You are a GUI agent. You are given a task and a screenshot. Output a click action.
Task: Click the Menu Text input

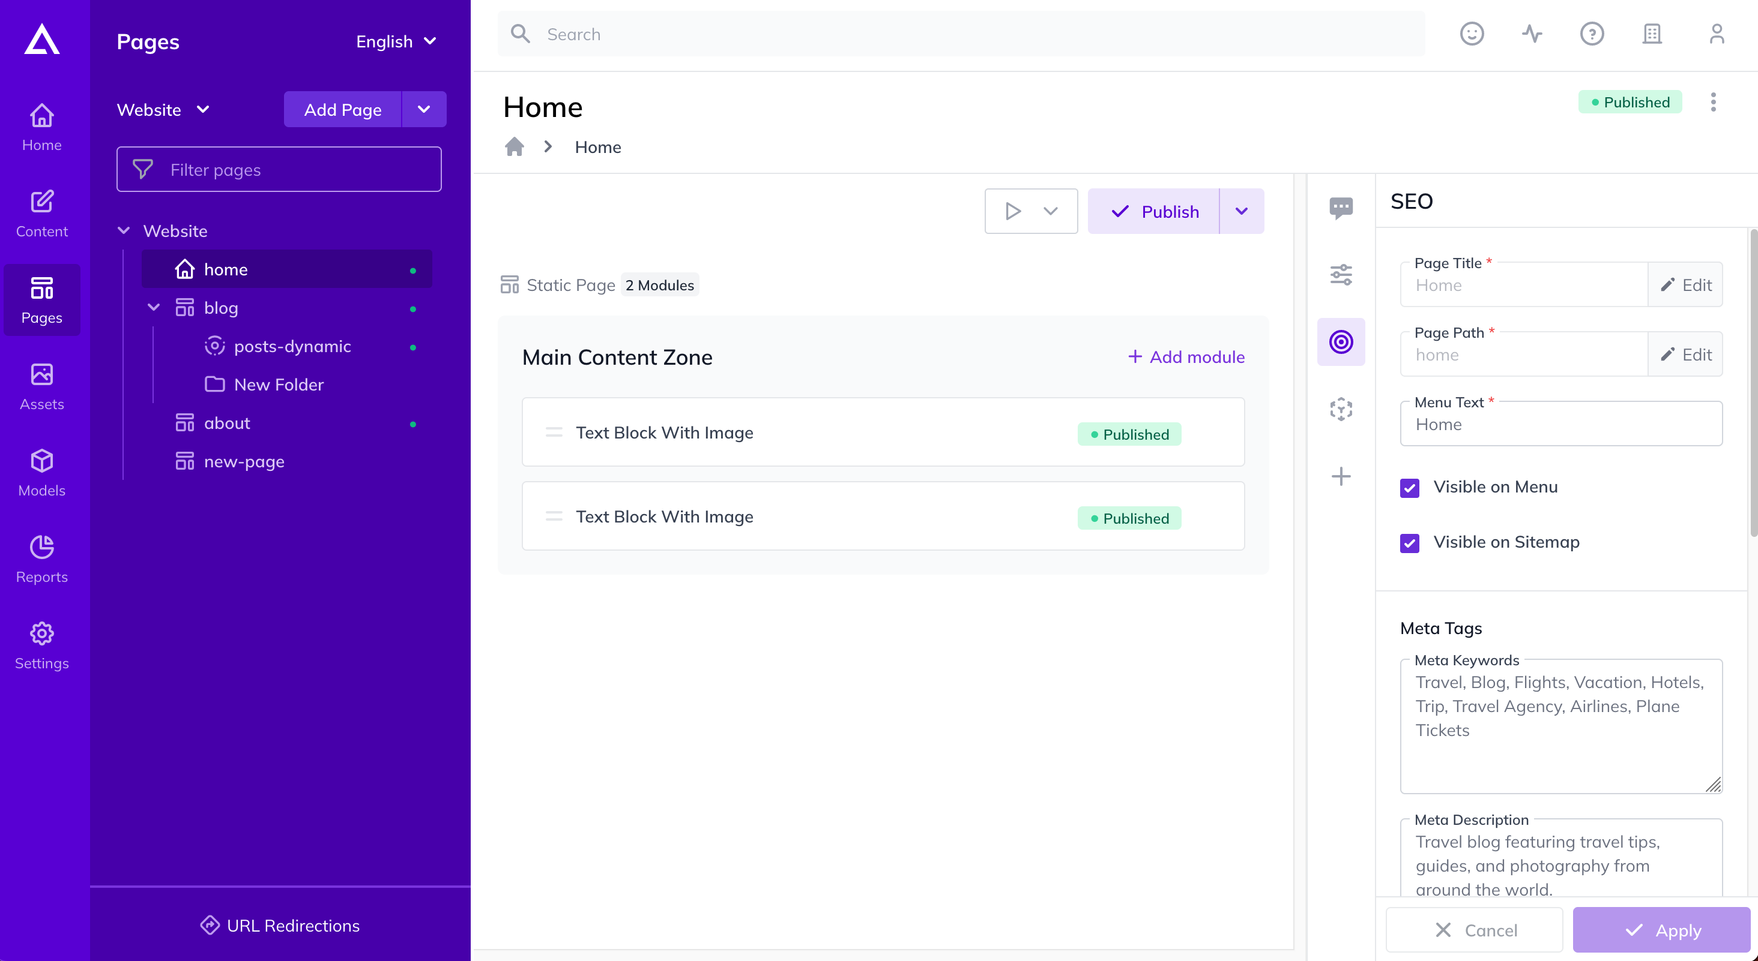[1562, 424]
